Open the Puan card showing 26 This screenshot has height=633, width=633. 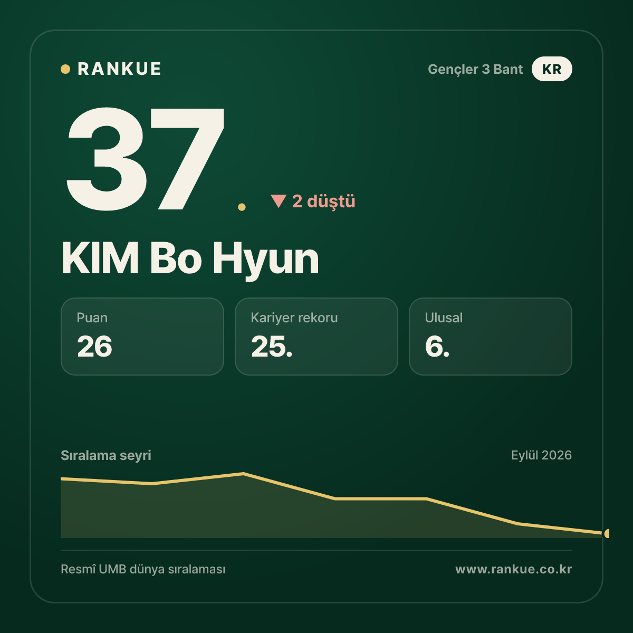pos(142,337)
